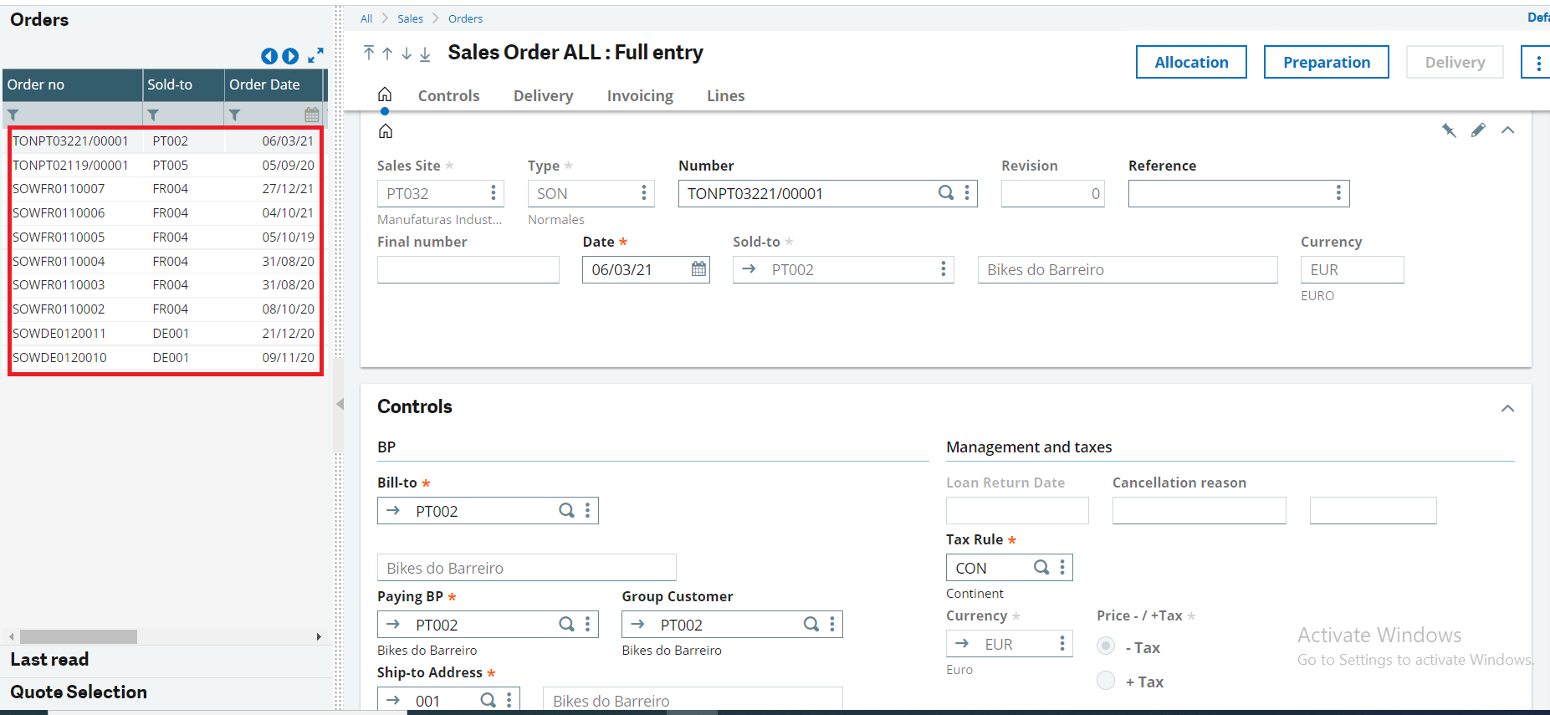Navigate to Sales breadcrumb link
The image size is (1550, 715).
[410, 18]
